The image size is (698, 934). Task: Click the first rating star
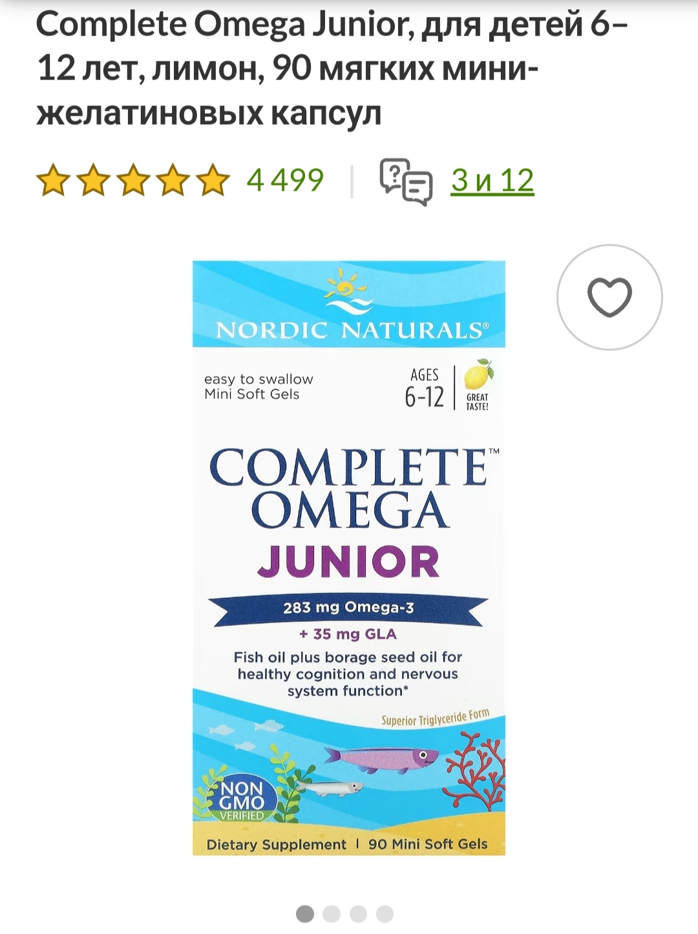(53, 180)
